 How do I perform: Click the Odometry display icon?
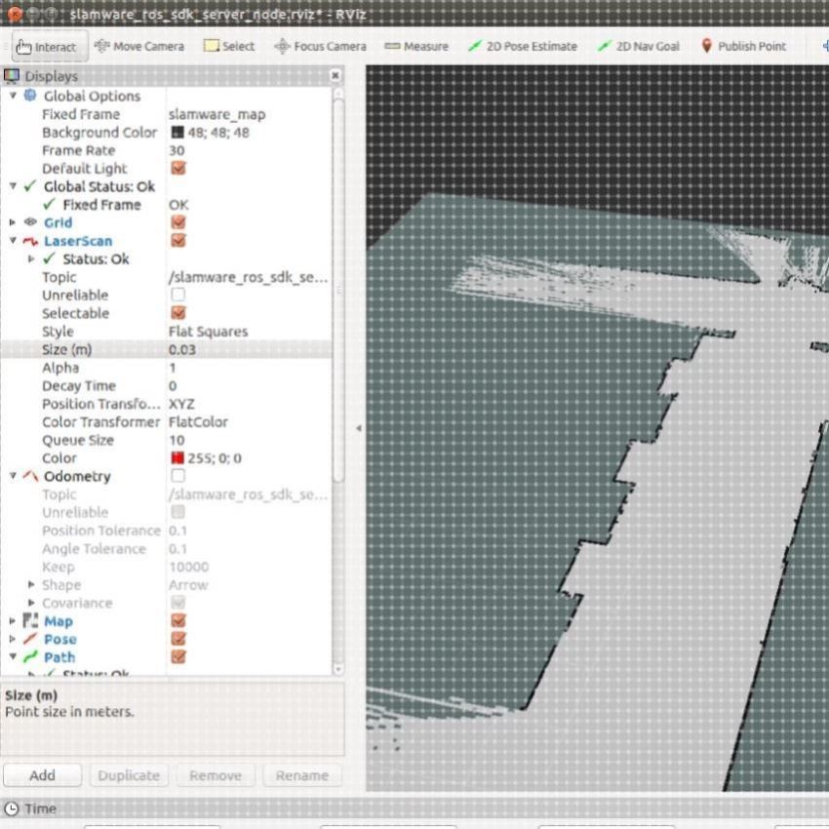pos(30,476)
